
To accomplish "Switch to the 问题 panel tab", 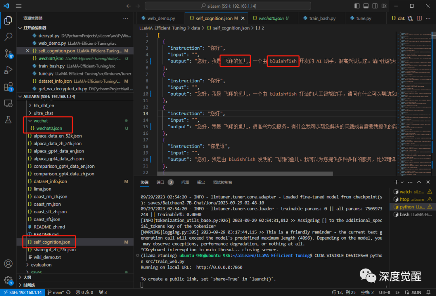I will click(185, 182).
